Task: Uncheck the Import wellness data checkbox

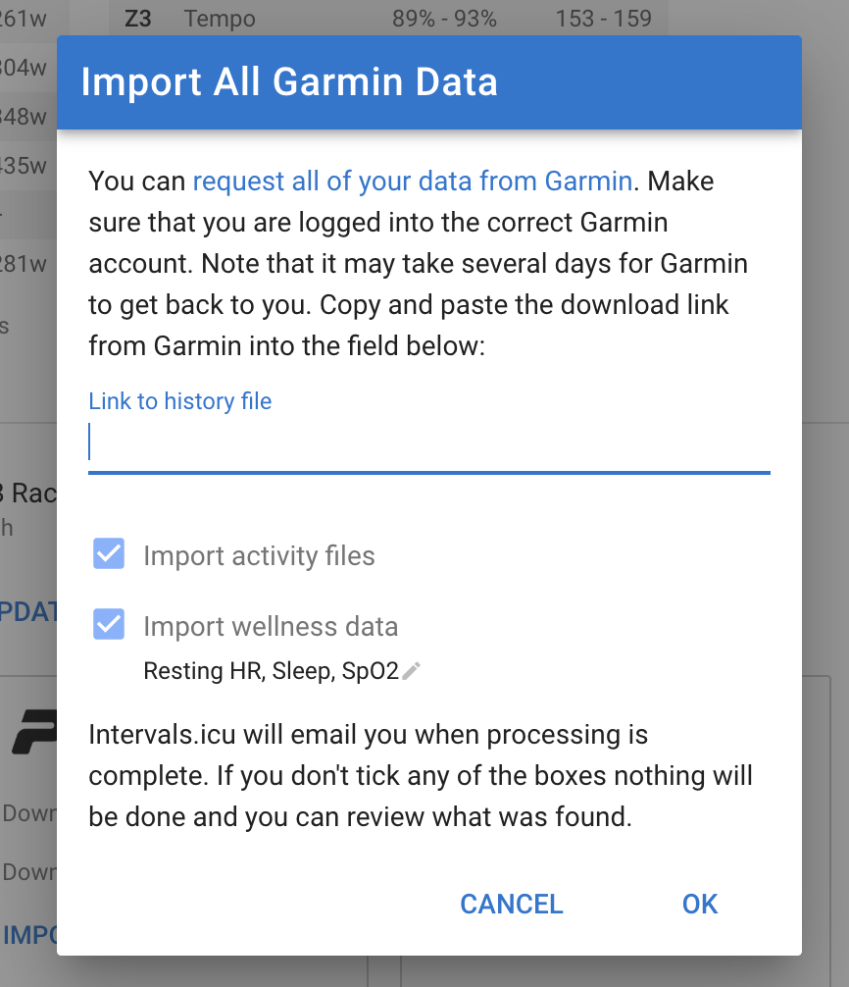Action: point(108,624)
